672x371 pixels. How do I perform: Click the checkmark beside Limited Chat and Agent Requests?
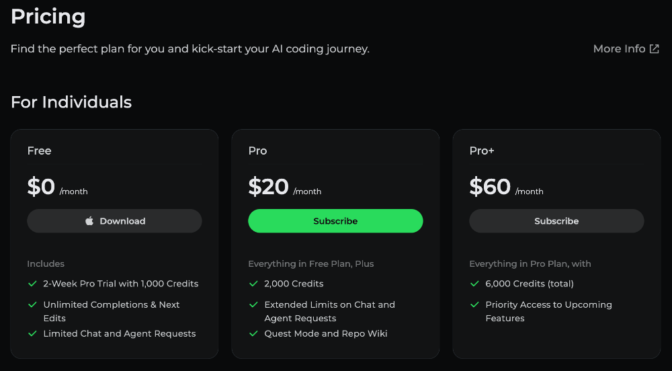(32, 333)
